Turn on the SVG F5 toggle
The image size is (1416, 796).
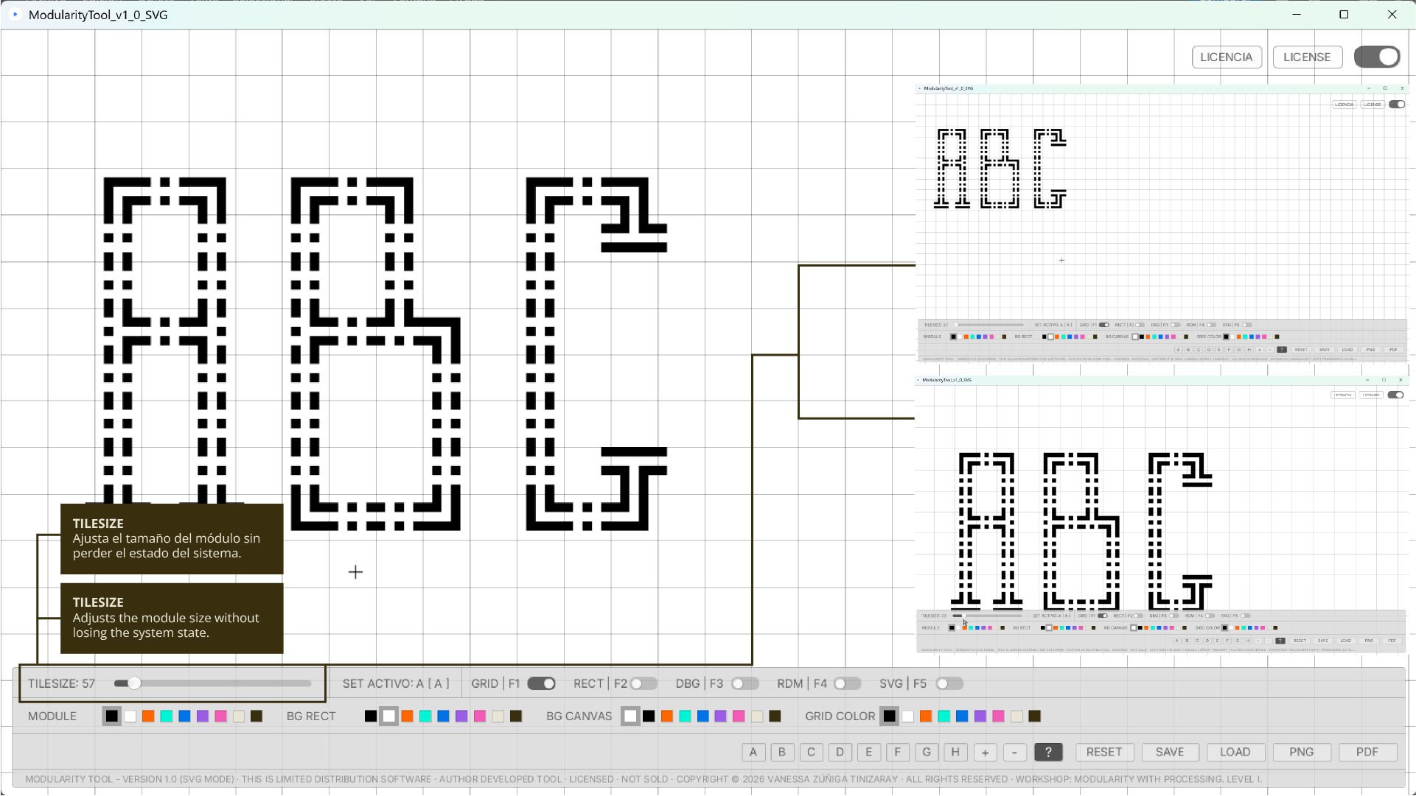click(949, 683)
